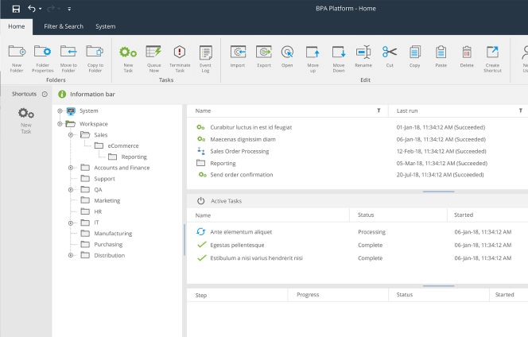Screen dimensions: 528x337
Task: Click the Create Shortcut icon
Action: point(492,52)
